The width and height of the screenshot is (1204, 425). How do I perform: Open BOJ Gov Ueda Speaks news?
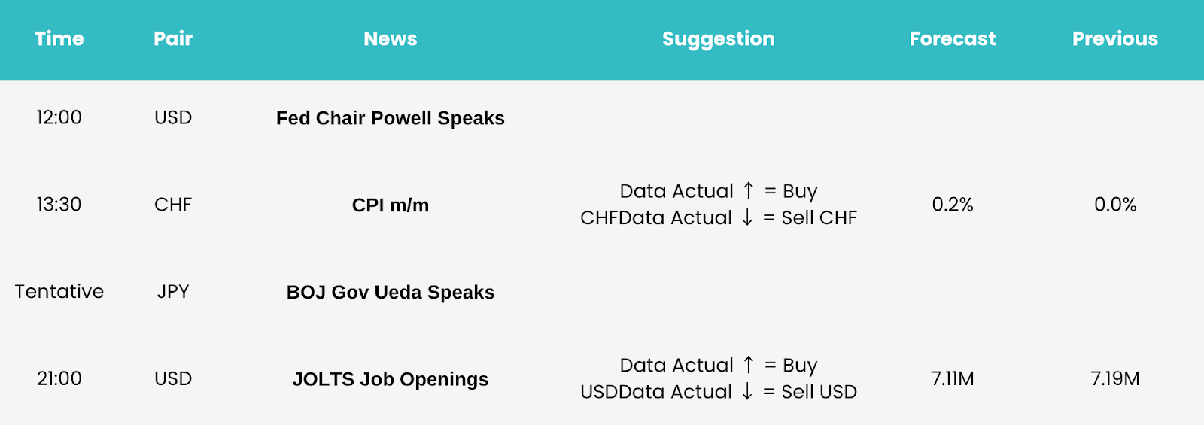[x=391, y=292]
